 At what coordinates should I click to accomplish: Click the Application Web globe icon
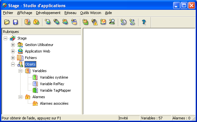pyautogui.click(x=20, y=51)
